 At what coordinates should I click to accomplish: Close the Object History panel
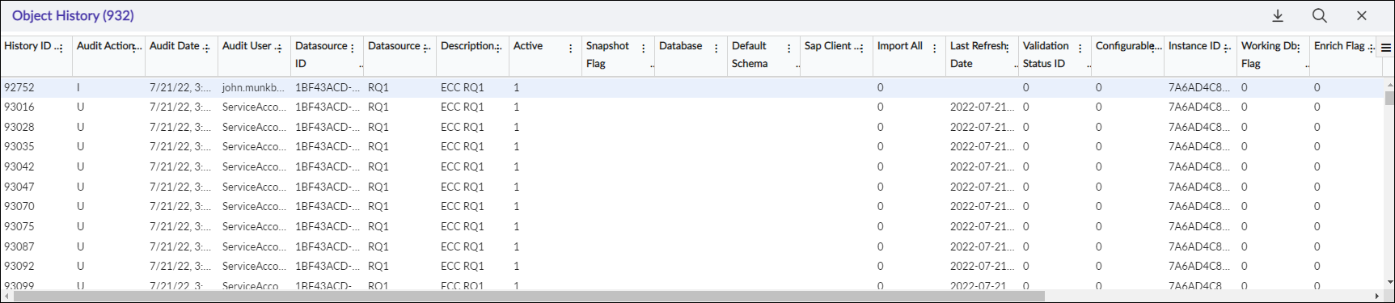[x=1362, y=15]
